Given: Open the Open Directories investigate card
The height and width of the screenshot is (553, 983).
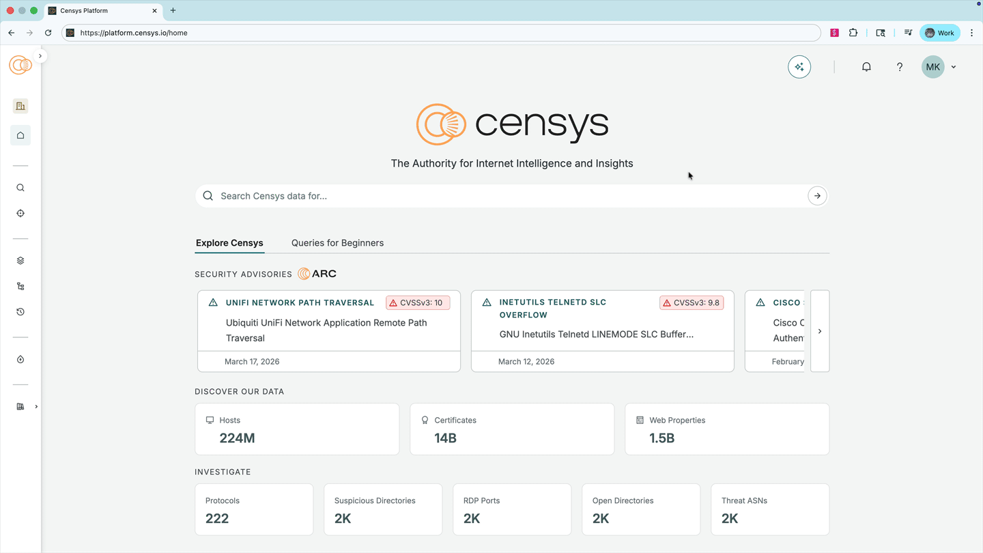Looking at the screenshot, I should tap(641, 509).
